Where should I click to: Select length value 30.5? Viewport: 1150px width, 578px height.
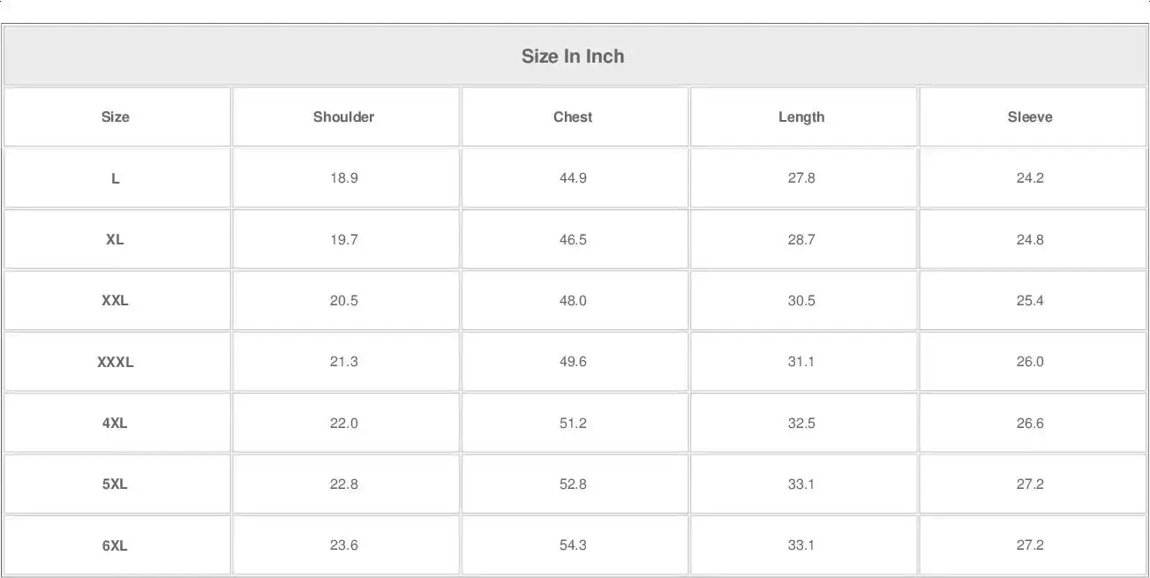801,300
